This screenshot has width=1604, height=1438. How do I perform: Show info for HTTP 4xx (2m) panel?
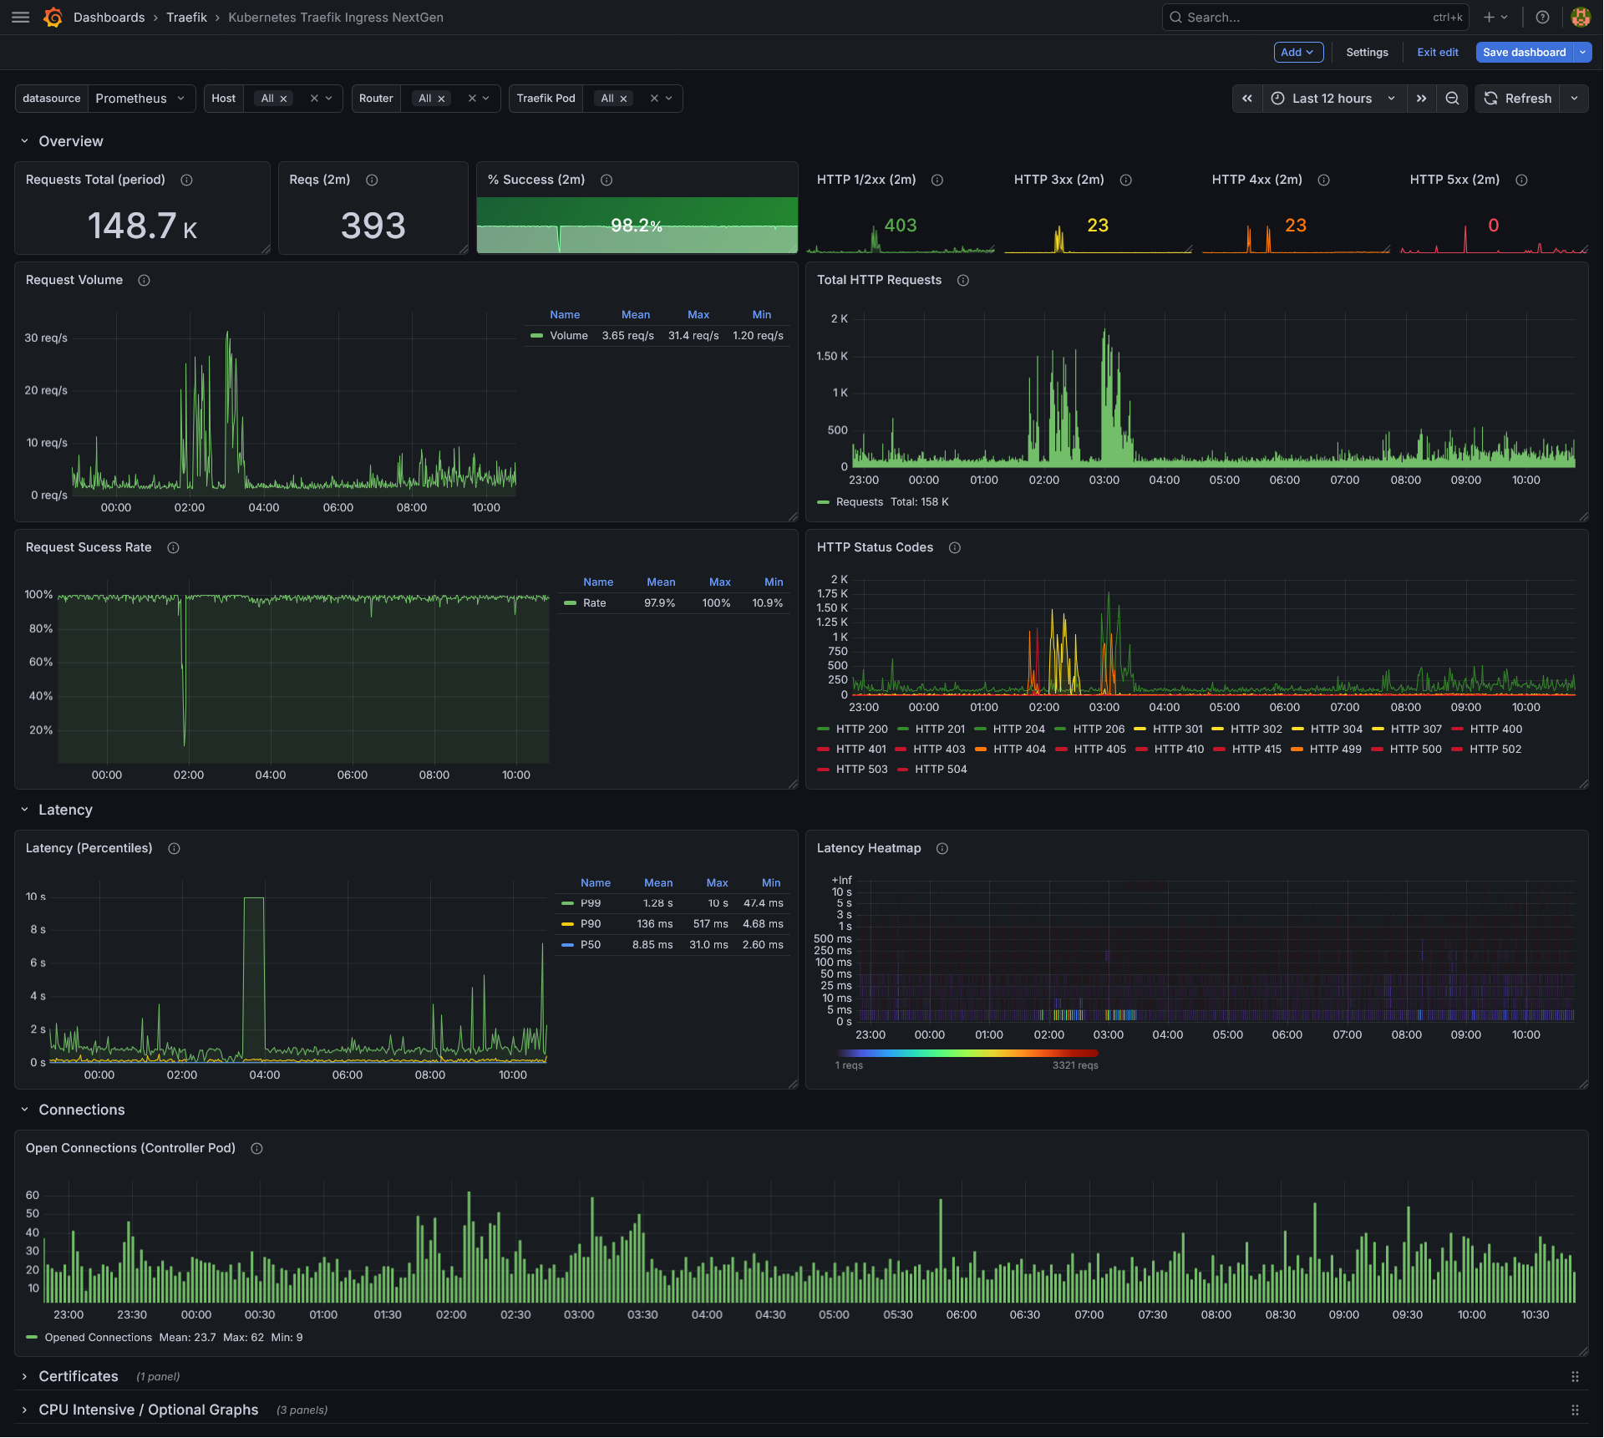click(x=1324, y=180)
